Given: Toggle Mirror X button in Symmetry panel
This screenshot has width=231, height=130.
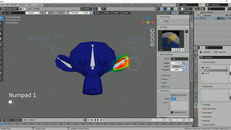Looking at the screenshot, I should (174, 99).
